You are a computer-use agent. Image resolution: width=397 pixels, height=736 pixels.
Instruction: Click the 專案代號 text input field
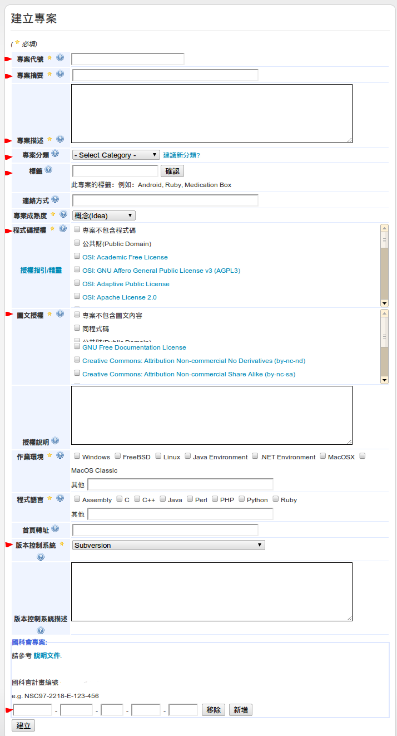click(x=128, y=59)
